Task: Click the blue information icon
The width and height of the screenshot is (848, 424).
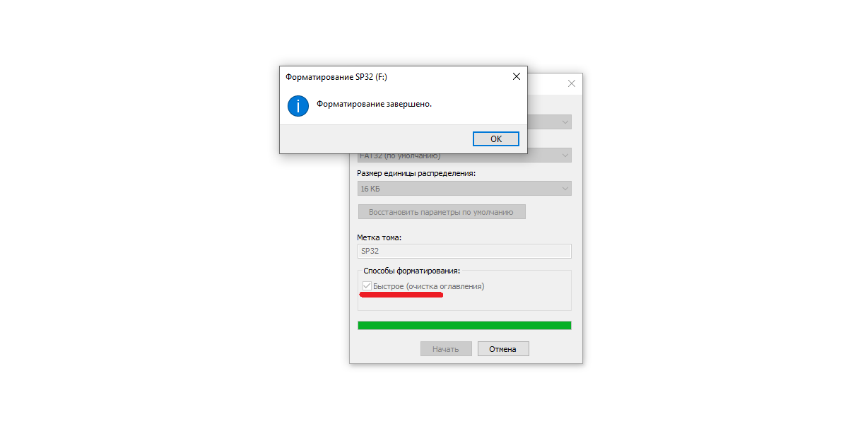Action: point(298,106)
